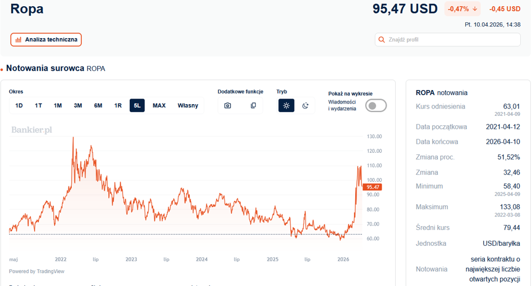
Task: Select the 1R period
Action: click(118, 106)
